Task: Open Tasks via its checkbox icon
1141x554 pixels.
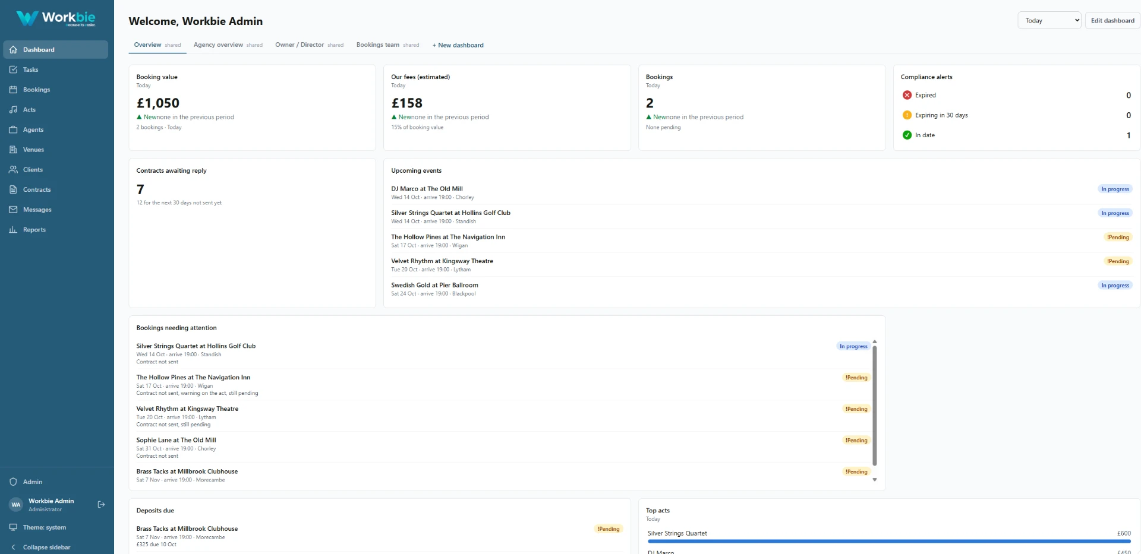Action: click(x=13, y=69)
